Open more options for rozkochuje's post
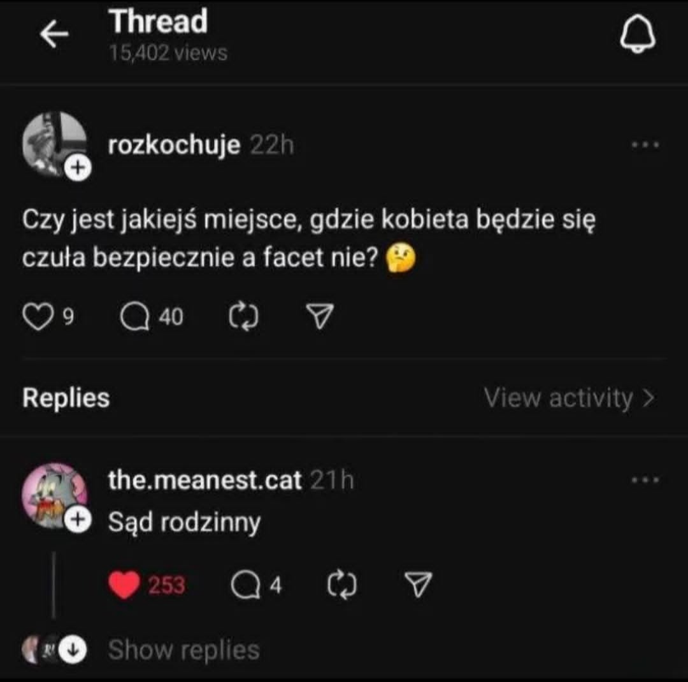Screen dimensions: 688x682 coord(645,146)
